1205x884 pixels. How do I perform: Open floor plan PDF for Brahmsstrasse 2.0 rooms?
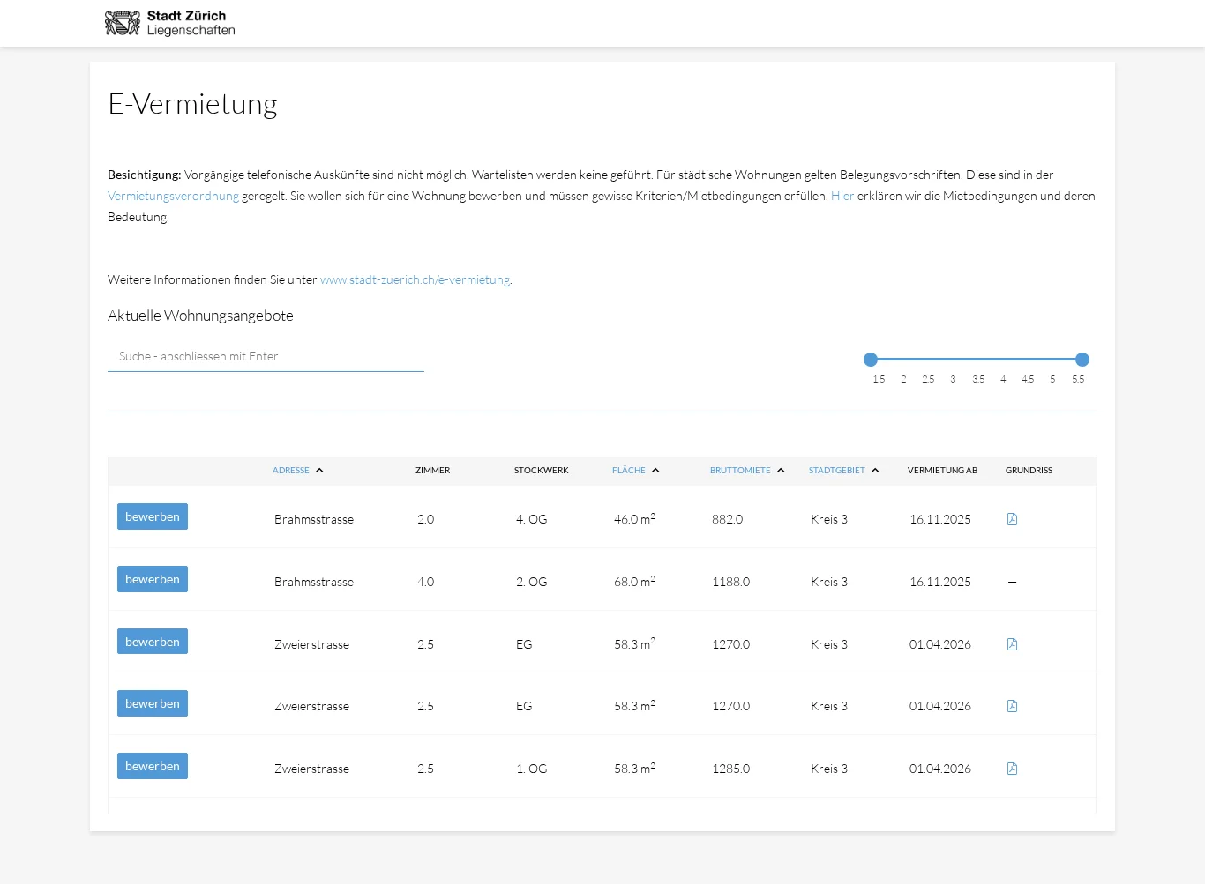coord(1012,519)
